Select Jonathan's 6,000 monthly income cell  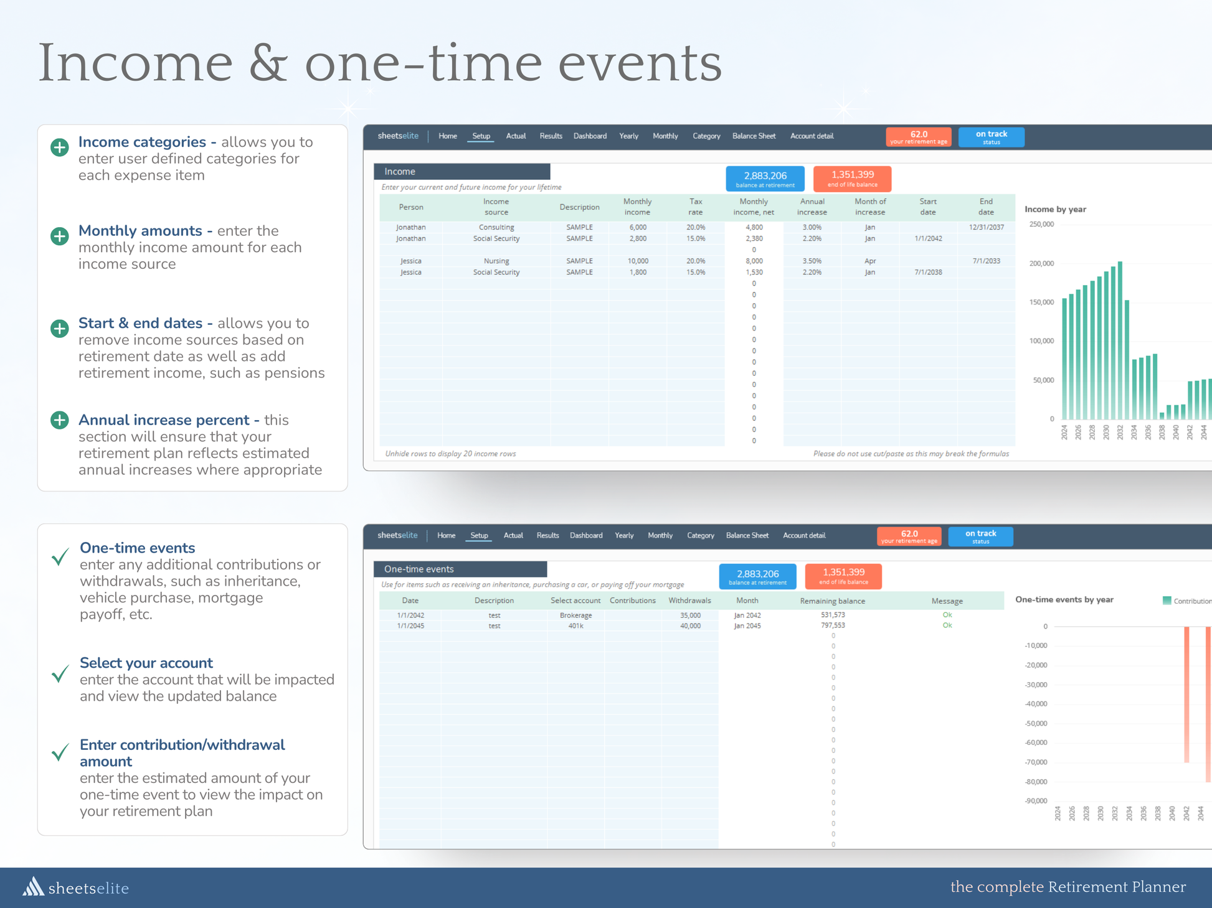[638, 227]
